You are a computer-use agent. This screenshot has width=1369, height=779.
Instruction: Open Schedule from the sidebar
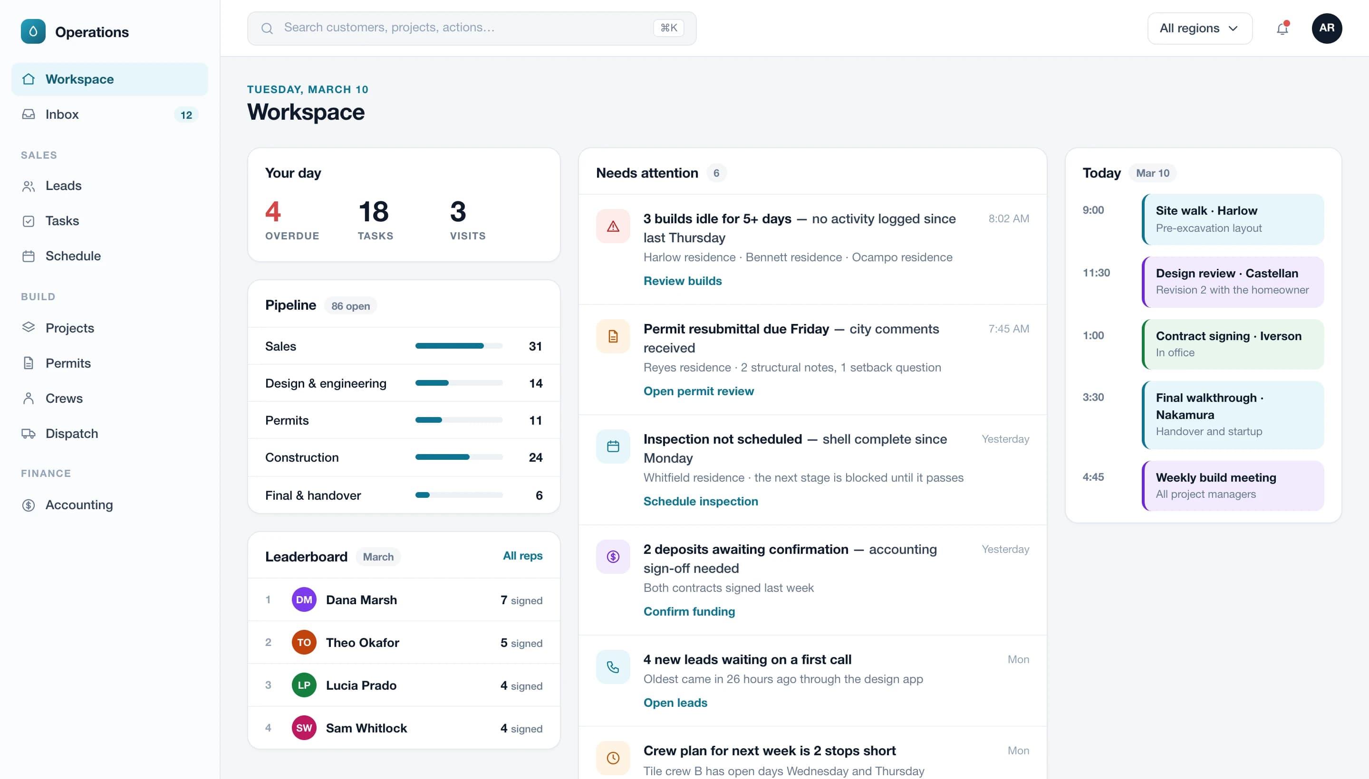pyautogui.click(x=110, y=256)
